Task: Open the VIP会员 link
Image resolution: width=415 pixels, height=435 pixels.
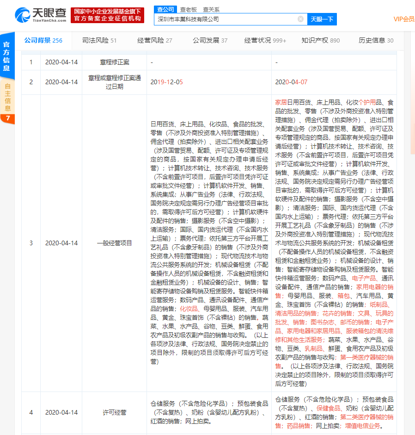Action: (x=403, y=19)
